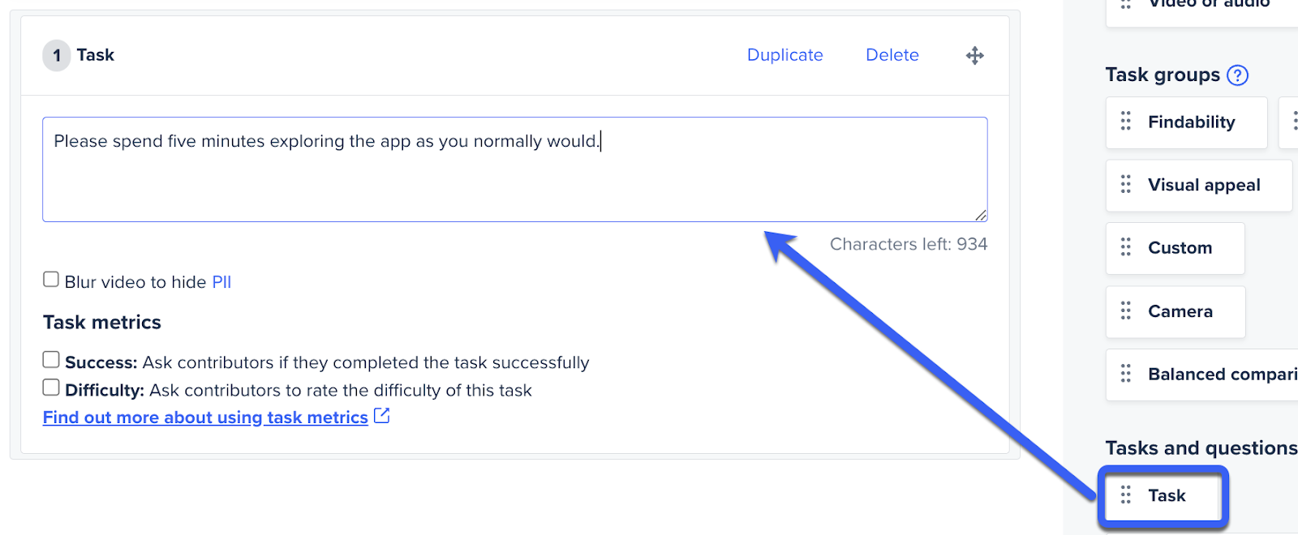This screenshot has width=1298, height=535.
Task: Choose the Visual appeal task group
Action: pos(1204,186)
